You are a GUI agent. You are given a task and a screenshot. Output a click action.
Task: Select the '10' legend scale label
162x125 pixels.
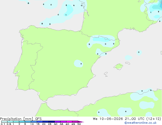(32, 124)
